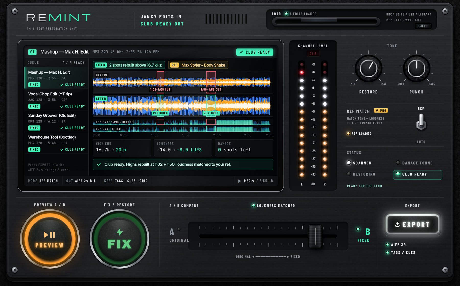Toggle the AIFF 24 export option

[396, 245]
